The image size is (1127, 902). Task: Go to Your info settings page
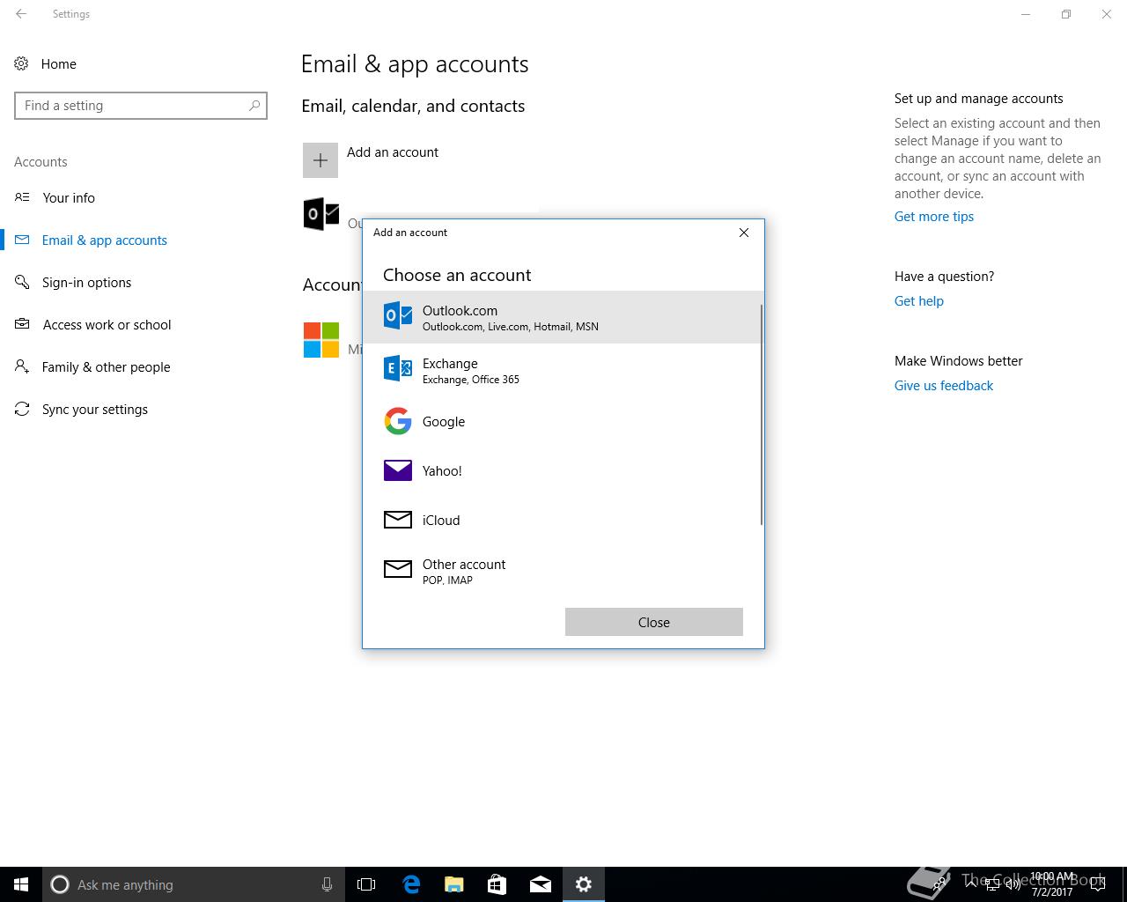(x=69, y=198)
